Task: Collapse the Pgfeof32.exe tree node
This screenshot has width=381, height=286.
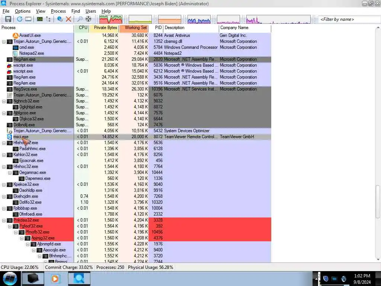Action: (x=10, y=226)
